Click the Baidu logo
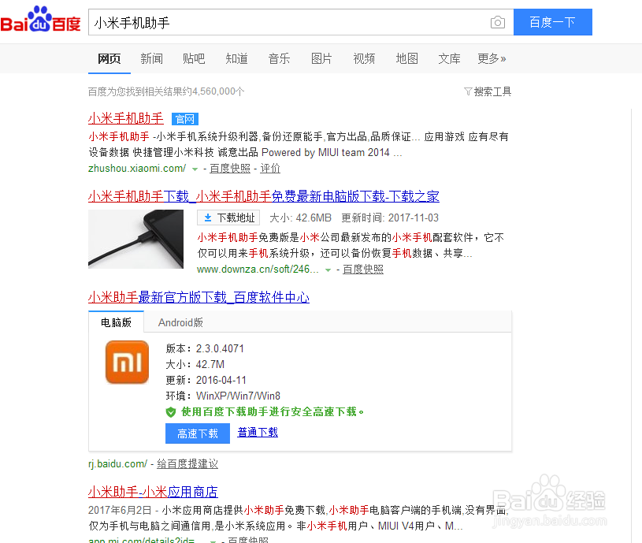This screenshot has height=543, width=642. 40,20
